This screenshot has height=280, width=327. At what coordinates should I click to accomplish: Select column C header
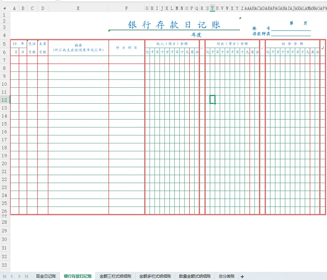tap(32, 8)
